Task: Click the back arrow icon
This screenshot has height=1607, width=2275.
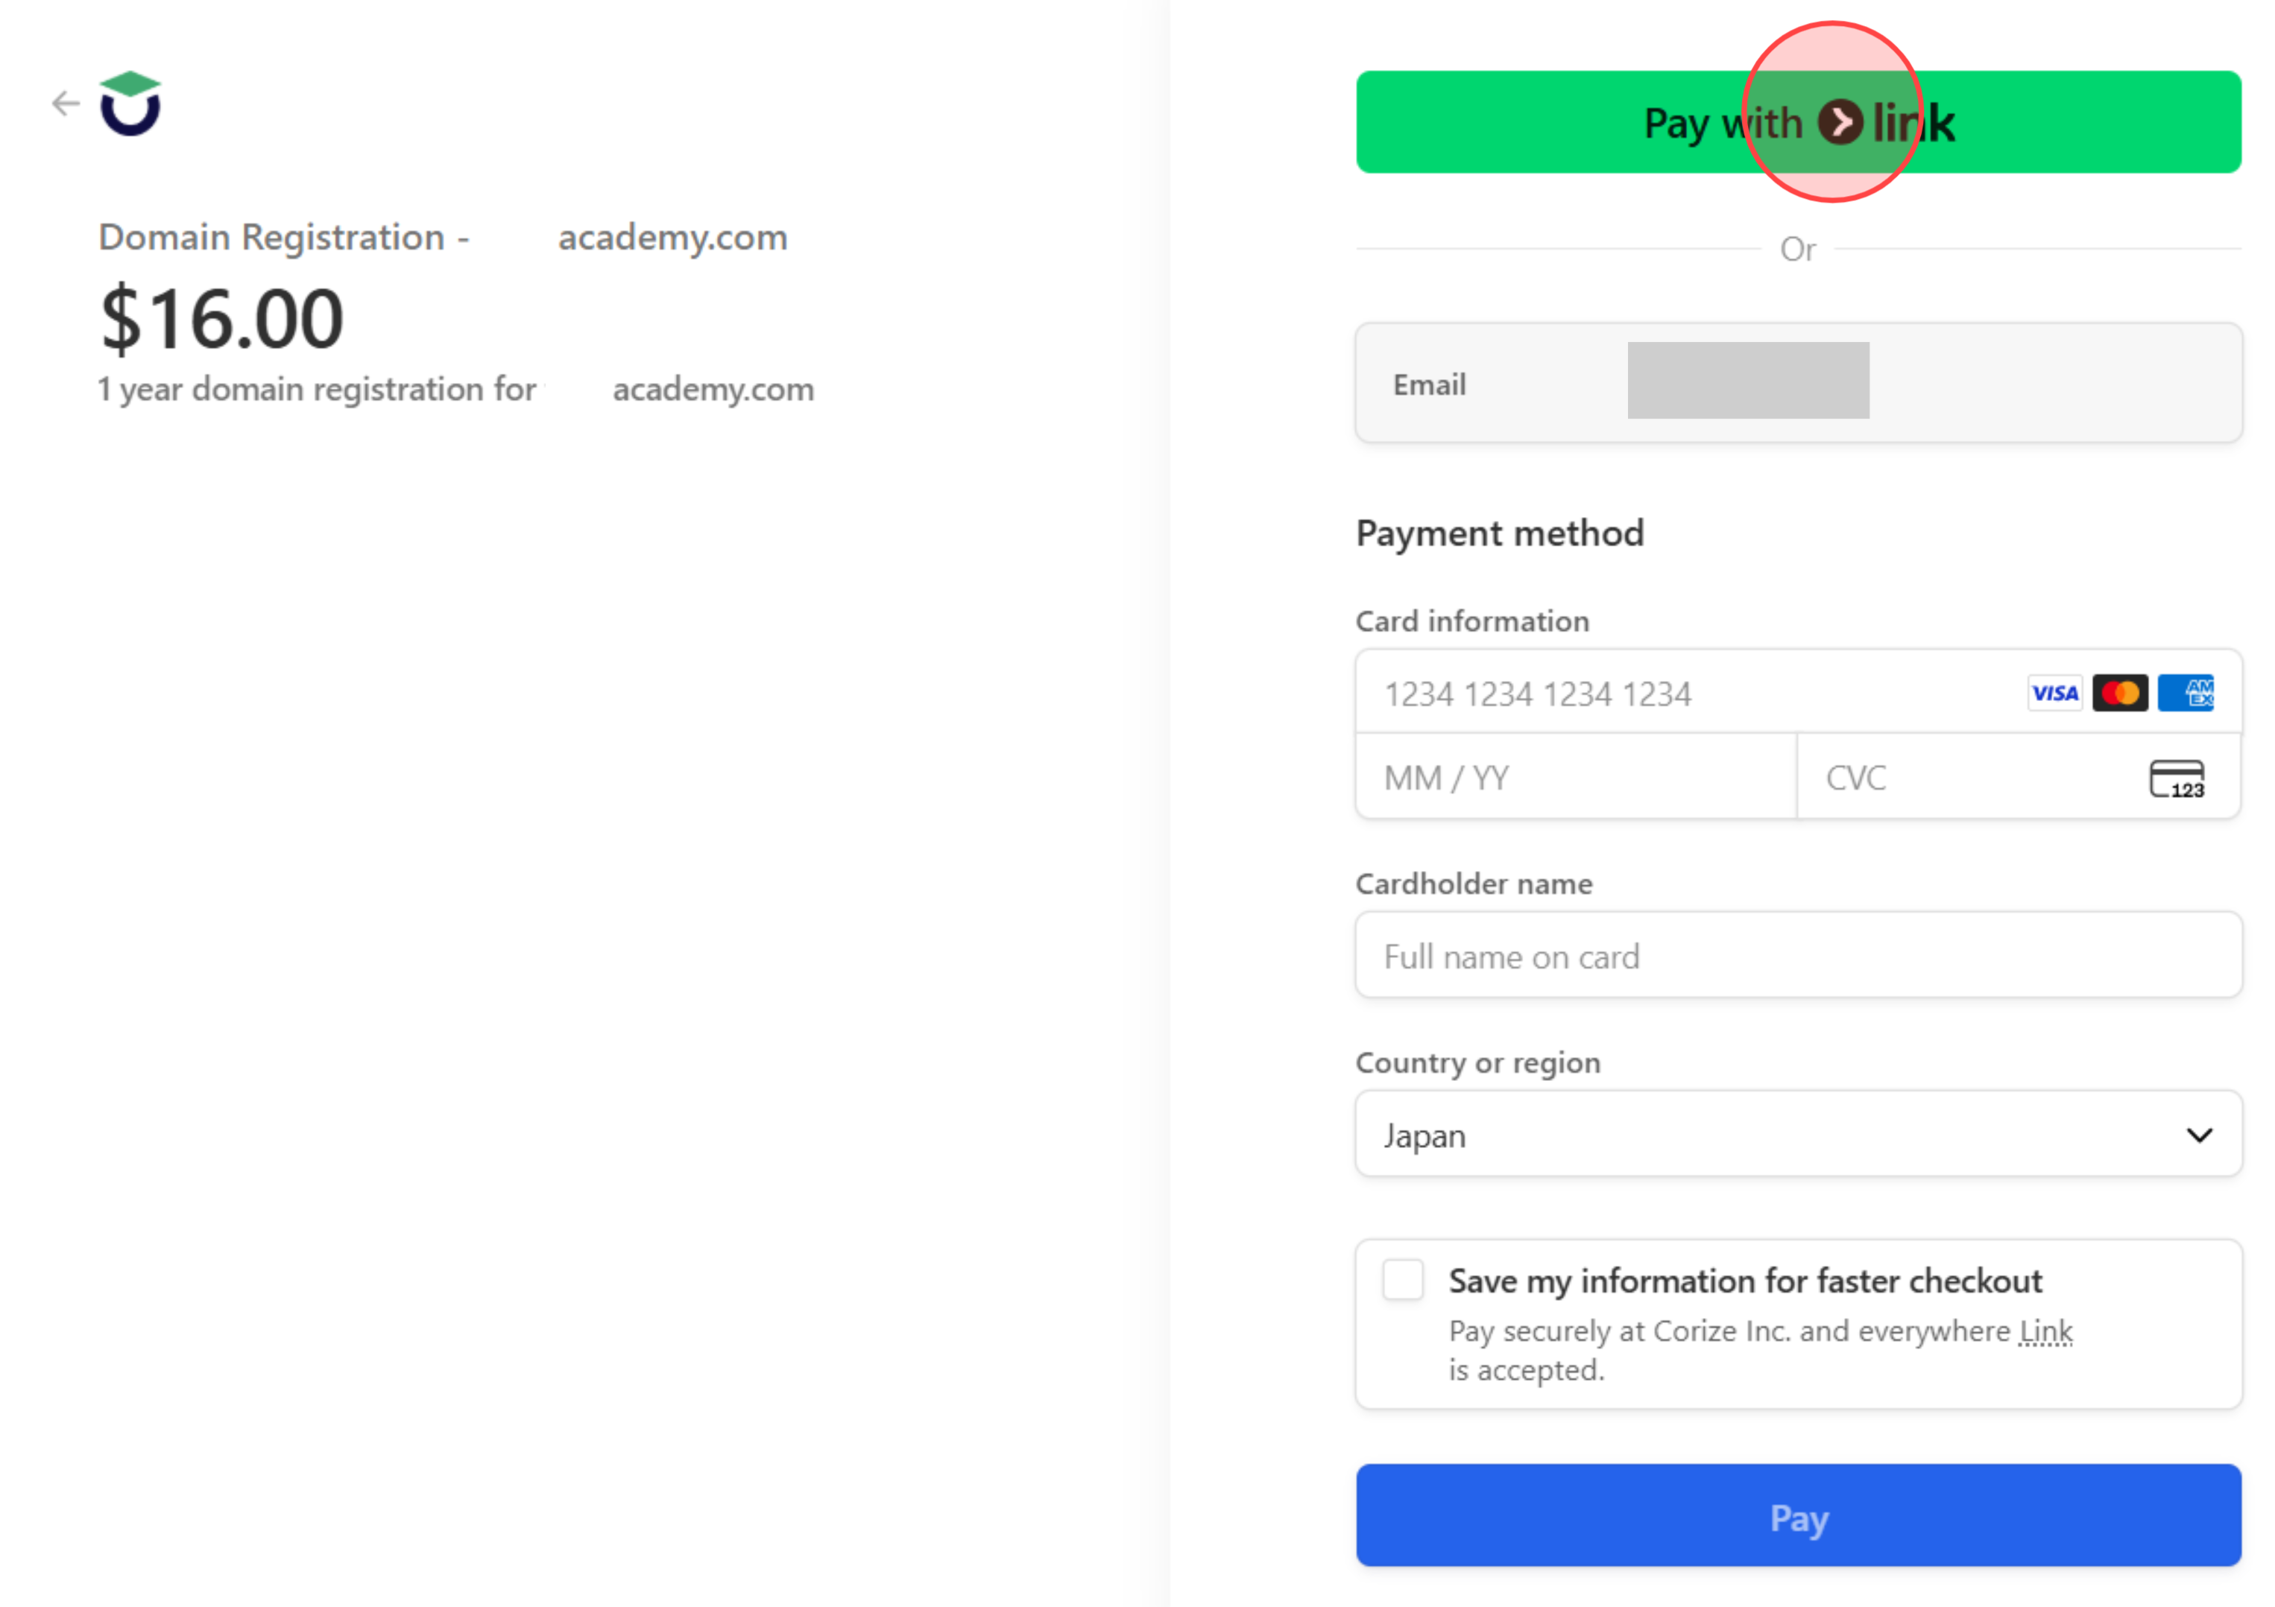Action: [x=66, y=103]
